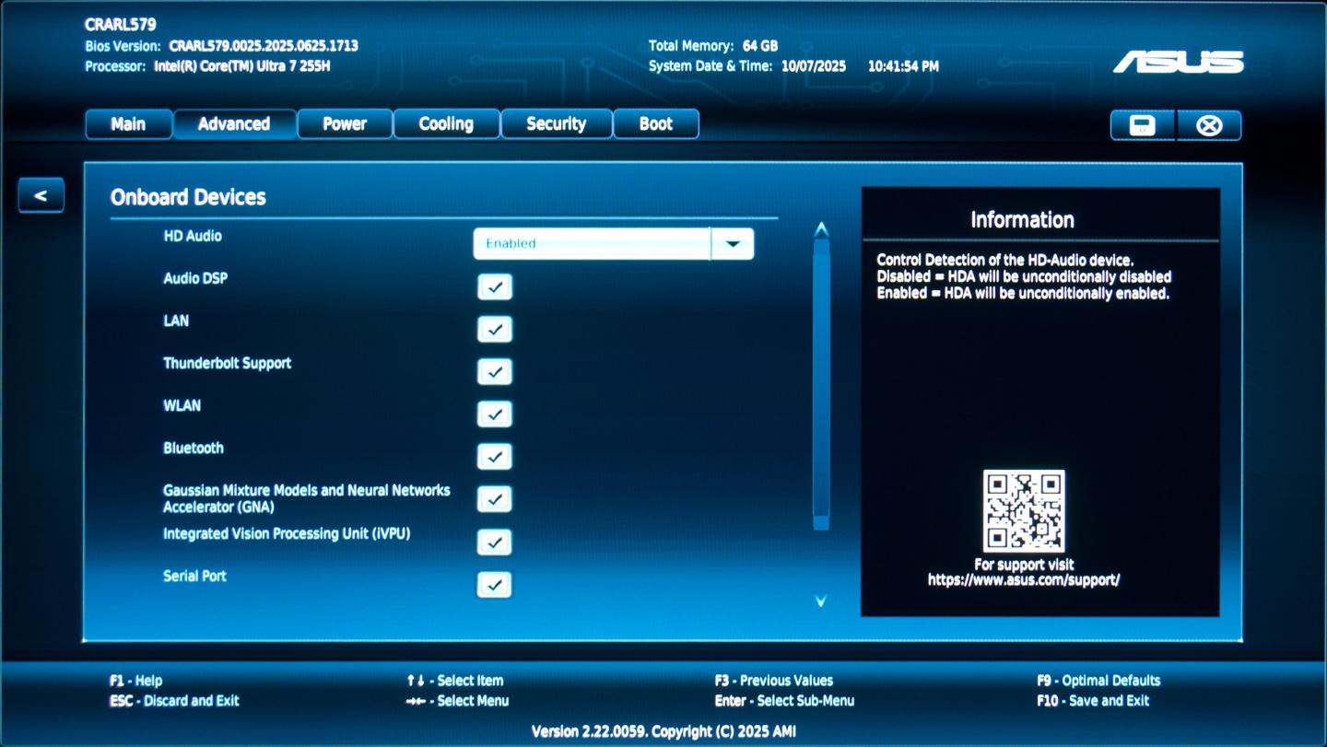Click the scrollbar thumb in device list

821,385
